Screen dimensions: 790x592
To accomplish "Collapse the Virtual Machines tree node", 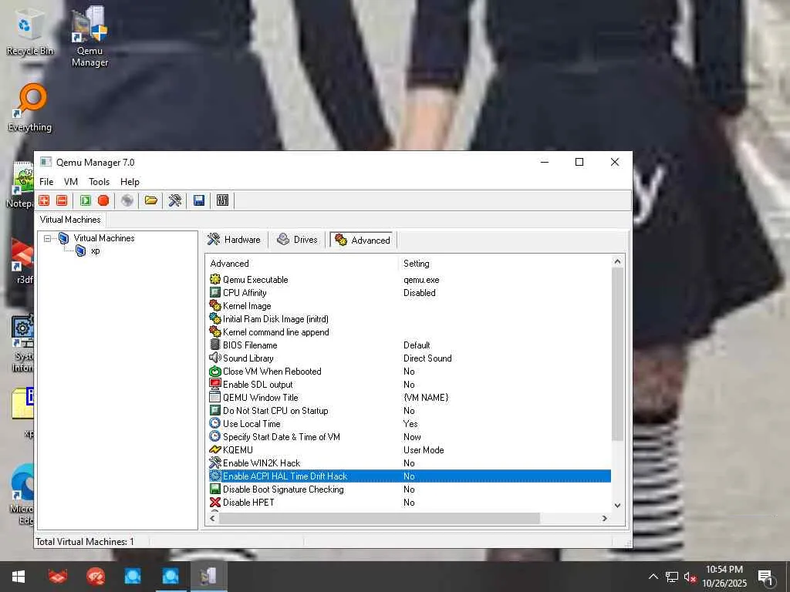I will coord(47,239).
